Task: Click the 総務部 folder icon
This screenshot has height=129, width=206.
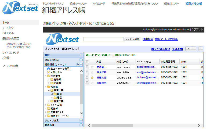Action: (52, 80)
